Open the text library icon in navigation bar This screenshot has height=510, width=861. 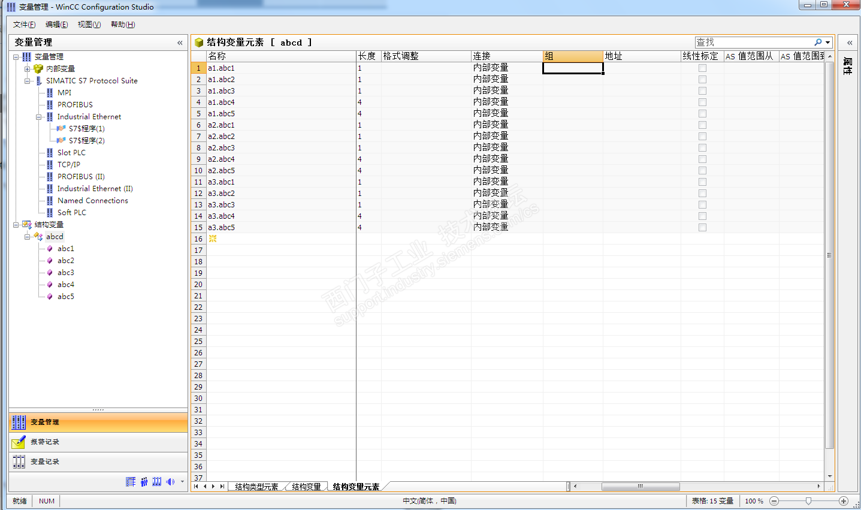[131, 482]
